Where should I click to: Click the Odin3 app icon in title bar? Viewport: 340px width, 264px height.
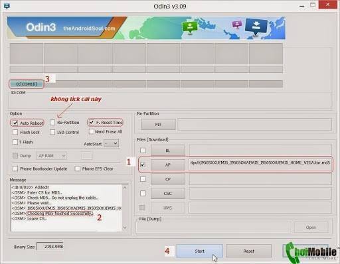tap(7, 6)
